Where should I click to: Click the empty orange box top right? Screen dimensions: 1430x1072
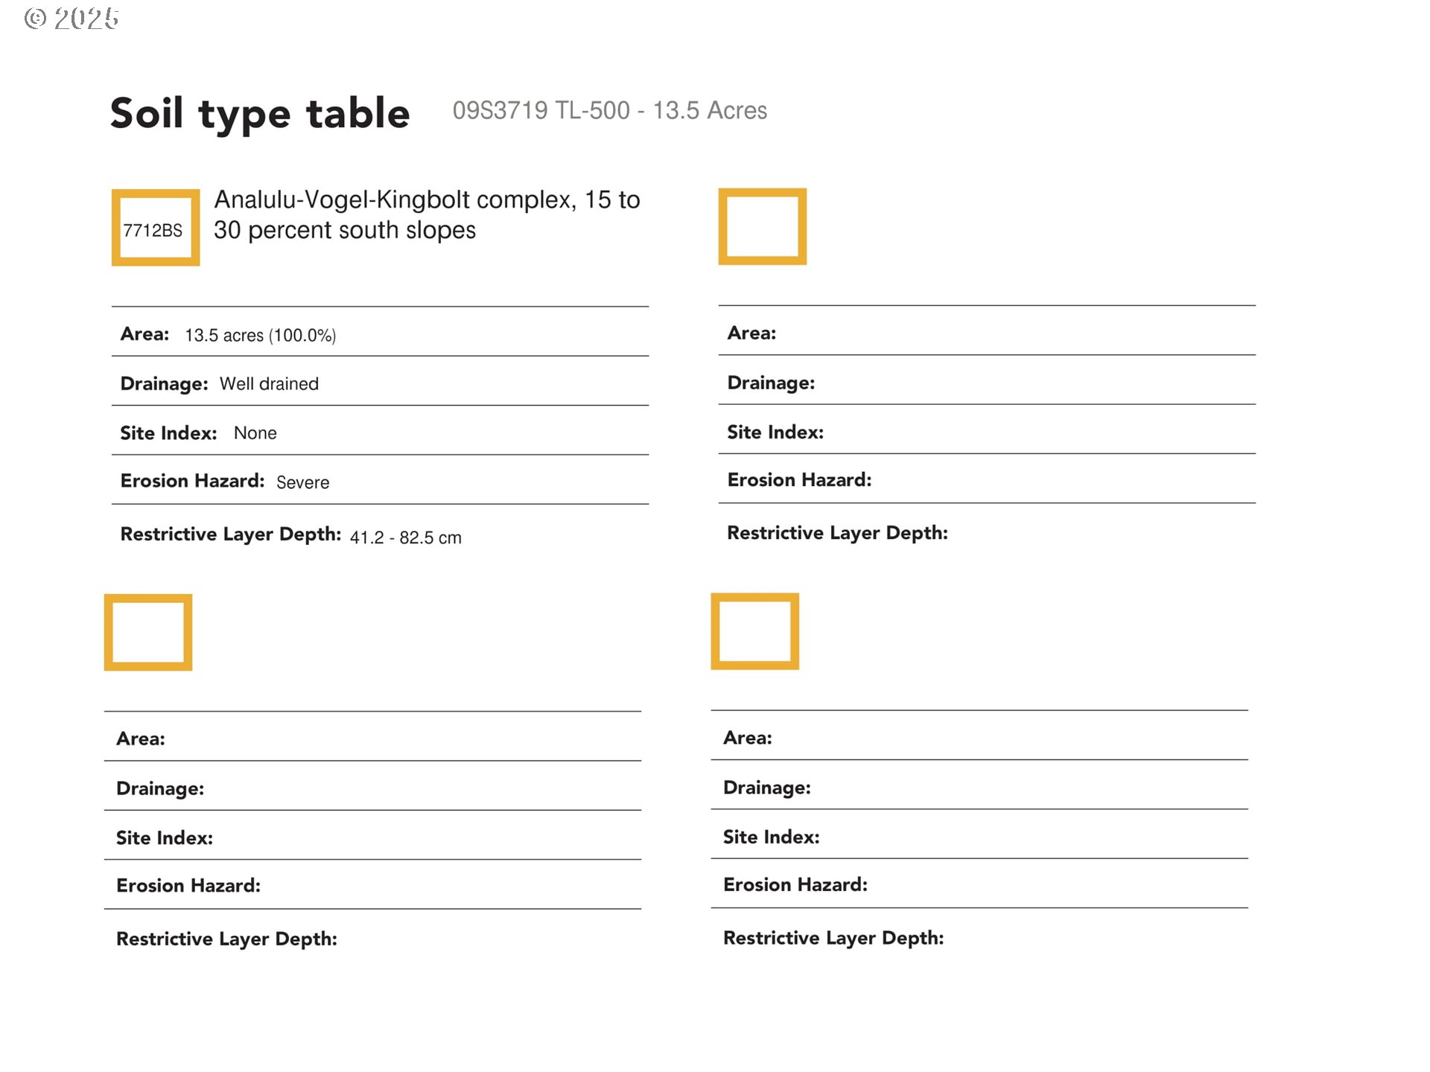tap(762, 226)
